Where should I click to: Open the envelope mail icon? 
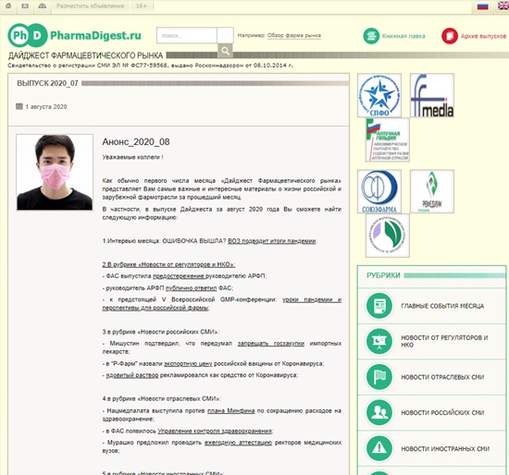(25, 6)
